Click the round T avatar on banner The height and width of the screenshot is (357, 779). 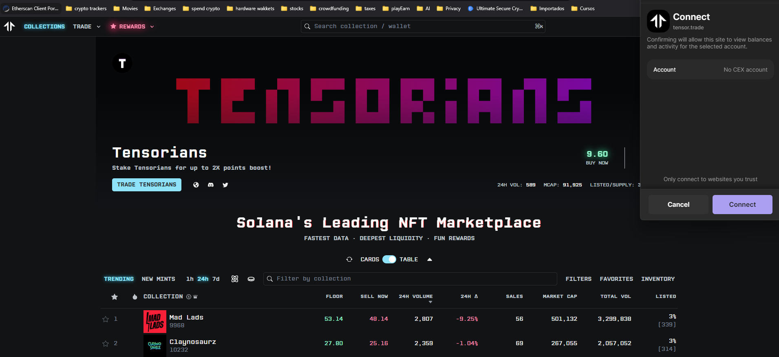(x=122, y=63)
